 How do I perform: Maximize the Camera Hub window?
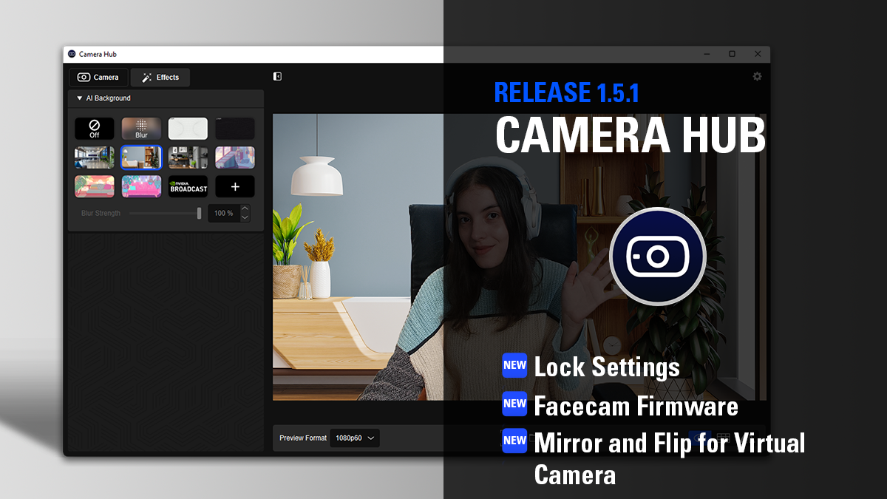732,54
